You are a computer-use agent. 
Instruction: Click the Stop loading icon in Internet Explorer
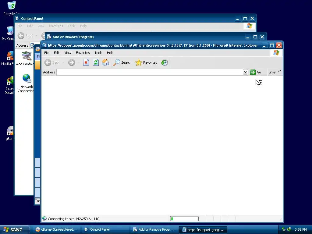86,62
